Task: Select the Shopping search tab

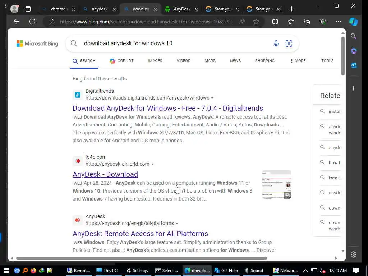Action: pyautogui.click(x=264, y=61)
